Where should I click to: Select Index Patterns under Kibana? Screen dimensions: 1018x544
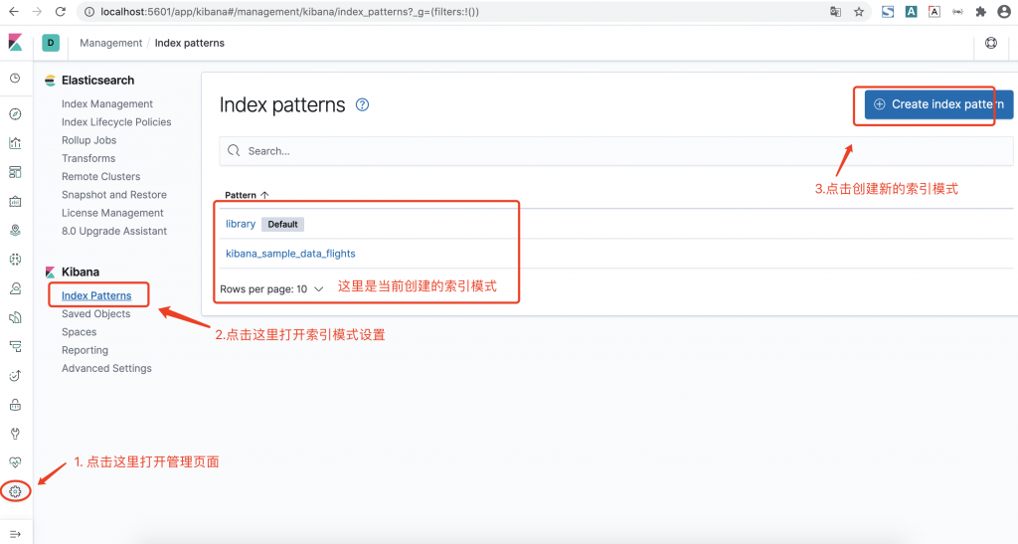point(96,295)
